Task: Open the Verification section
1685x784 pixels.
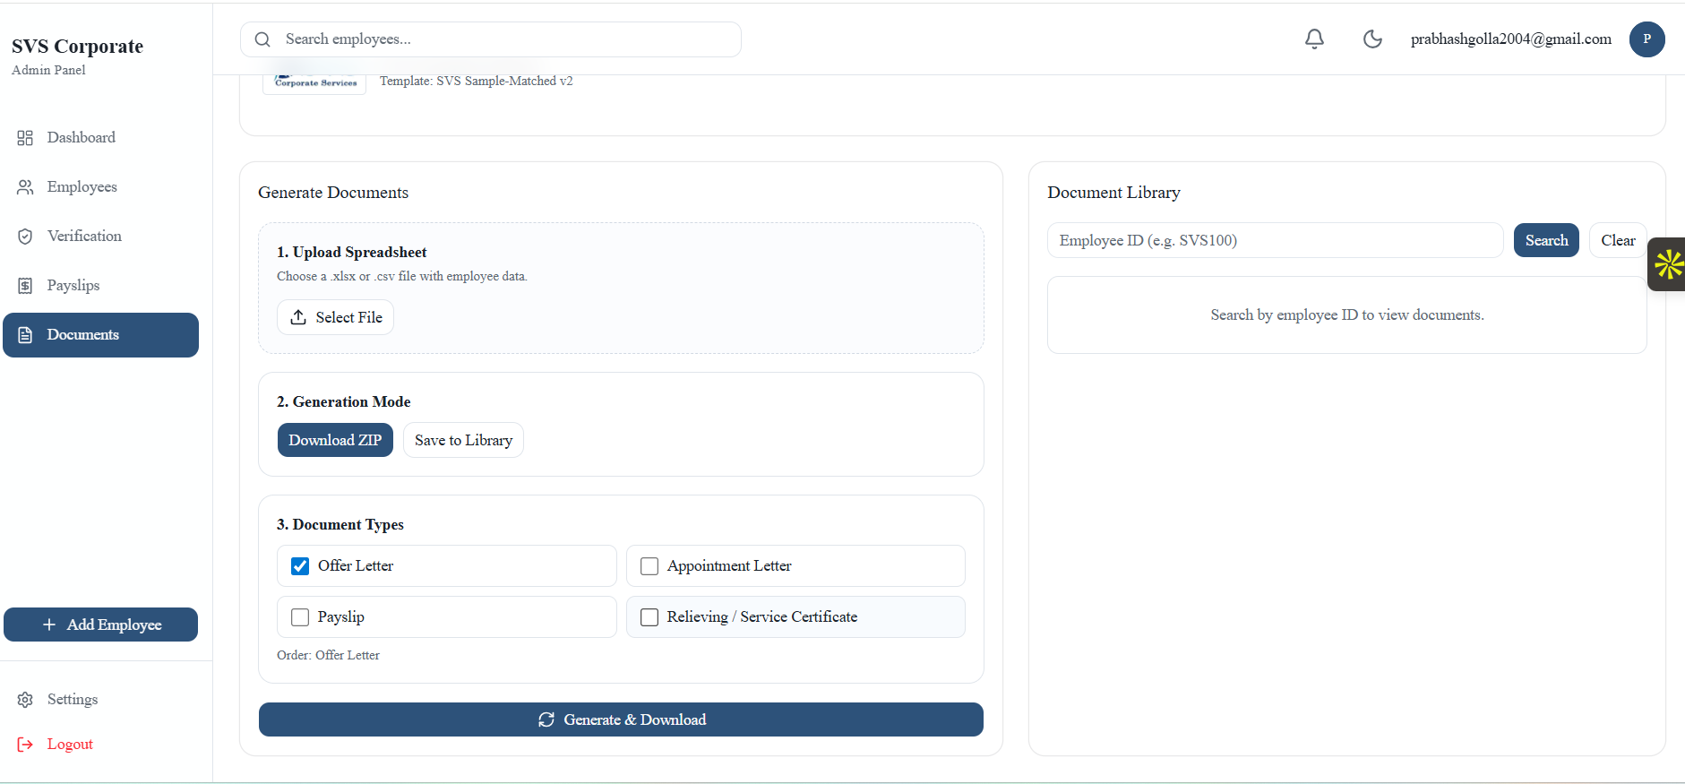Action: [x=100, y=237]
